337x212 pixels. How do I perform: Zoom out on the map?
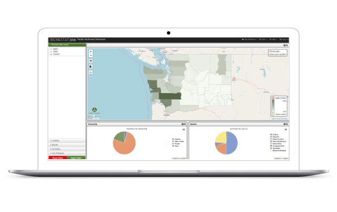[x=90, y=55]
